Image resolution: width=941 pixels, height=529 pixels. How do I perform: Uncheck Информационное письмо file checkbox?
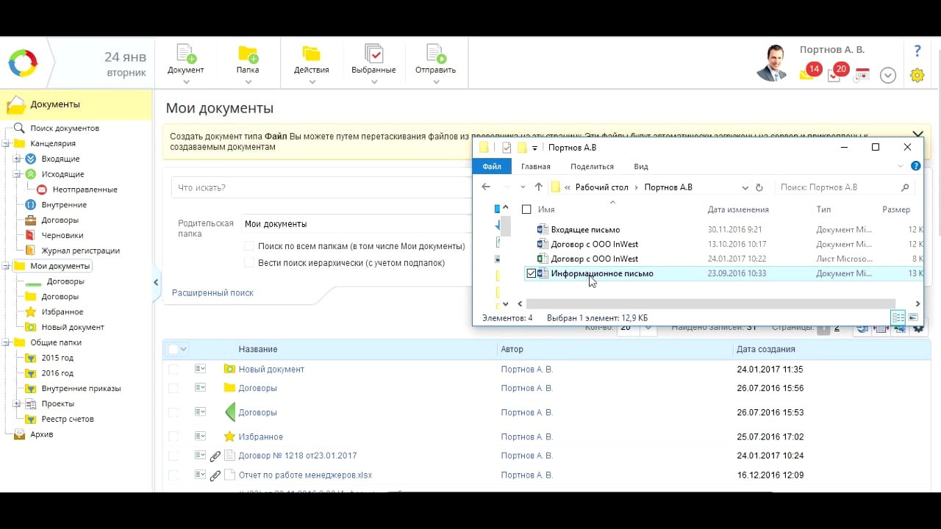(532, 273)
